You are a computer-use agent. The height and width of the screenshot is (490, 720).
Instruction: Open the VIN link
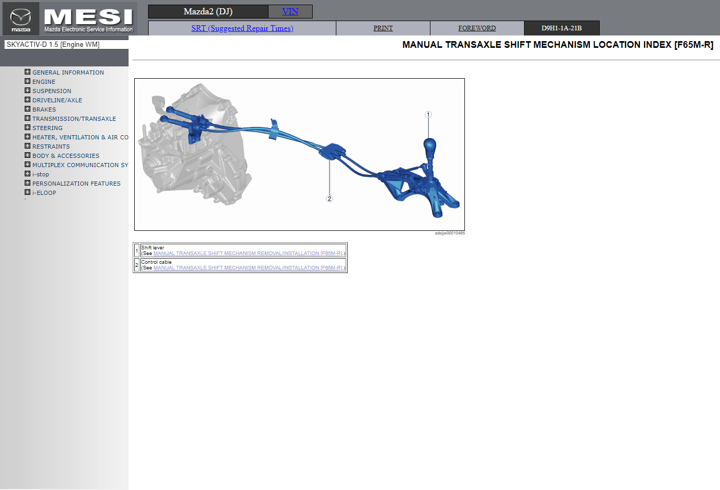(290, 11)
